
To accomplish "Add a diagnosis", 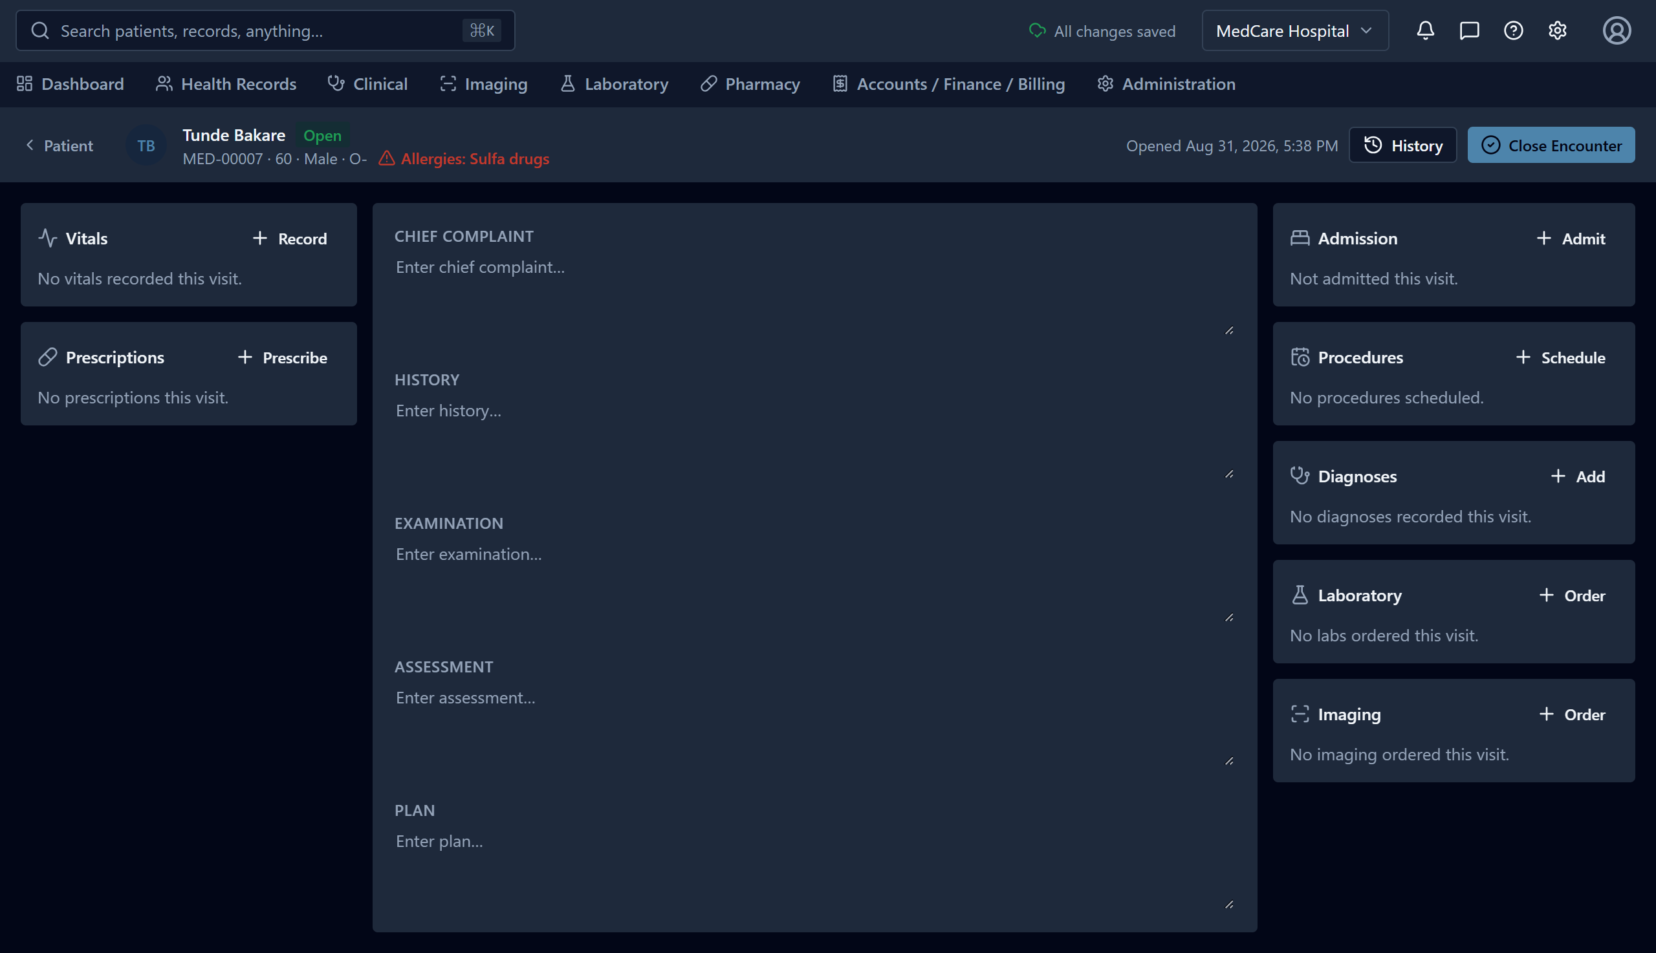I will coord(1578,476).
